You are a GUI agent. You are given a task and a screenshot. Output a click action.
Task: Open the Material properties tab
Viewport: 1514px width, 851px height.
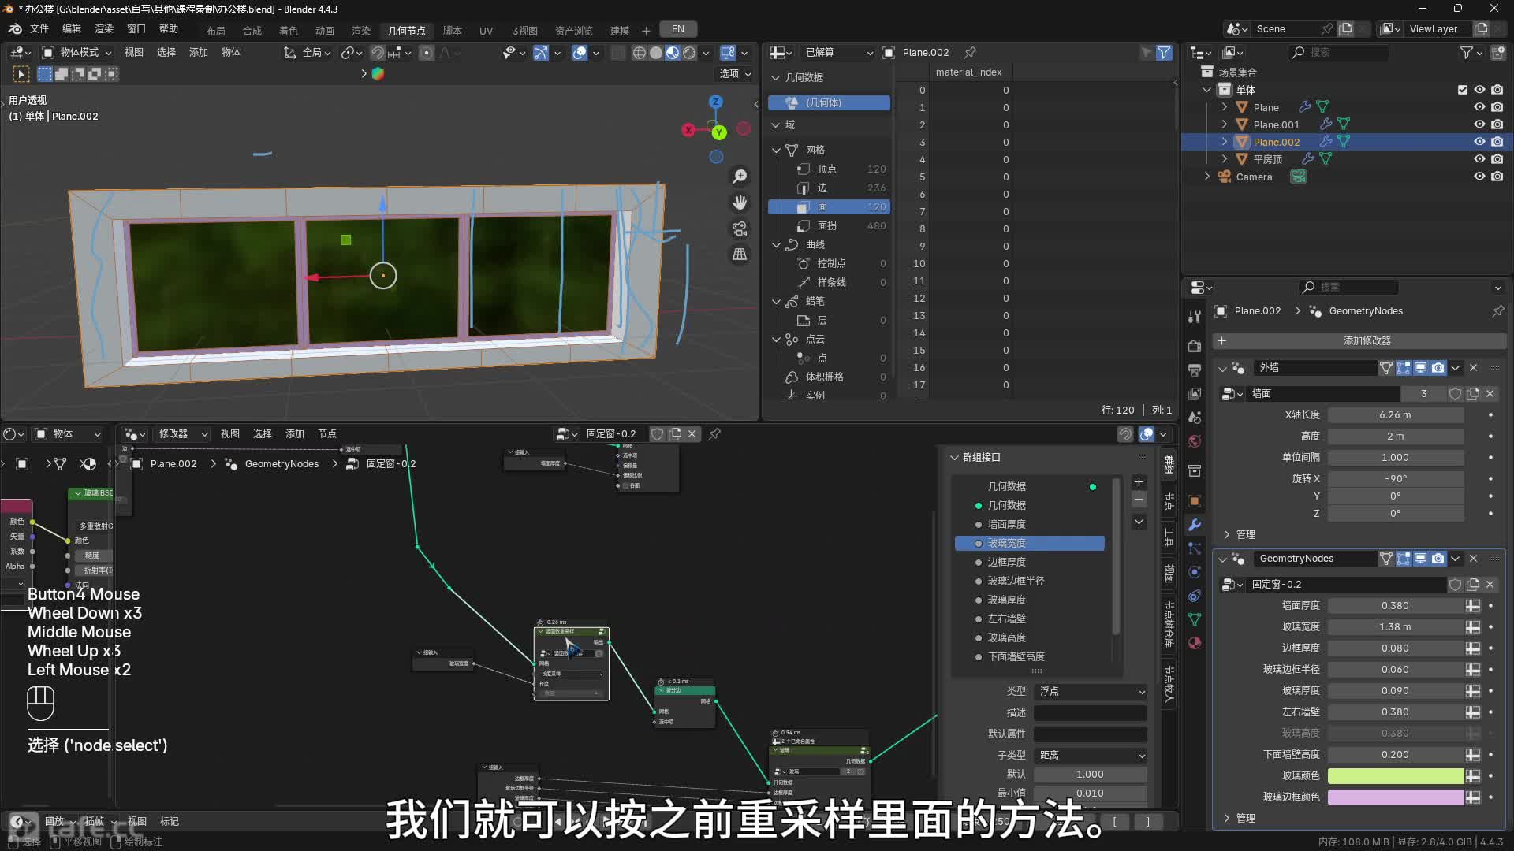1195,643
